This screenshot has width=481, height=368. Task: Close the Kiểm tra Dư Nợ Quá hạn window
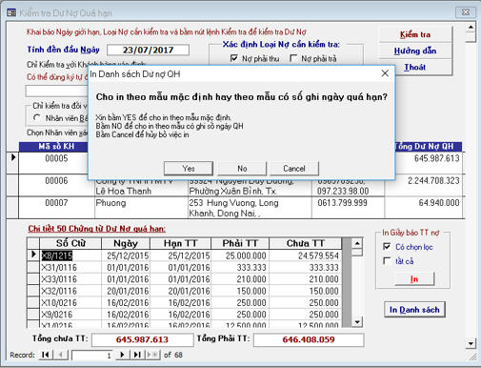[x=466, y=12]
